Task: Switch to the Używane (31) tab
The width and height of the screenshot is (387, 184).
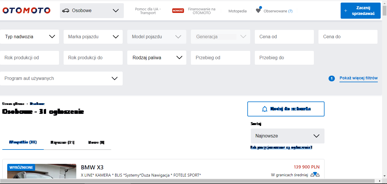Action: (62, 142)
